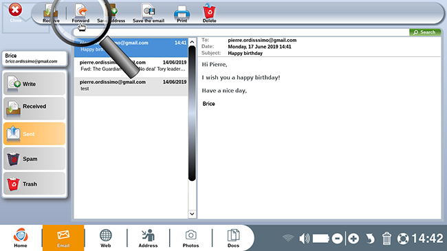The width and height of the screenshot is (447, 251).
Task: Open the Web app in bottom bar
Action: click(105, 238)
